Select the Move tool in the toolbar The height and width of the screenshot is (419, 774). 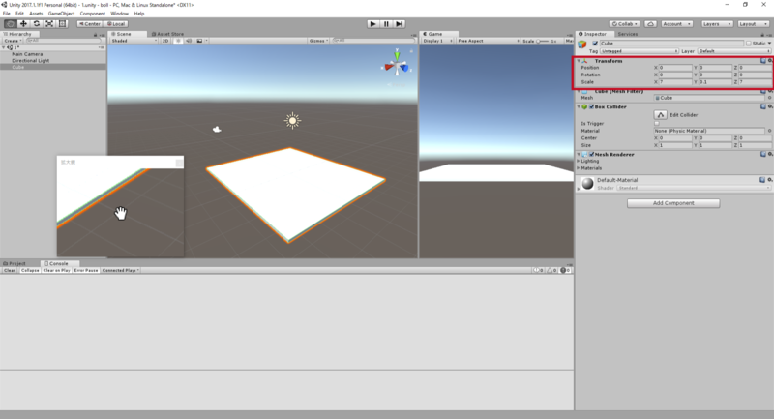[23, 23]
